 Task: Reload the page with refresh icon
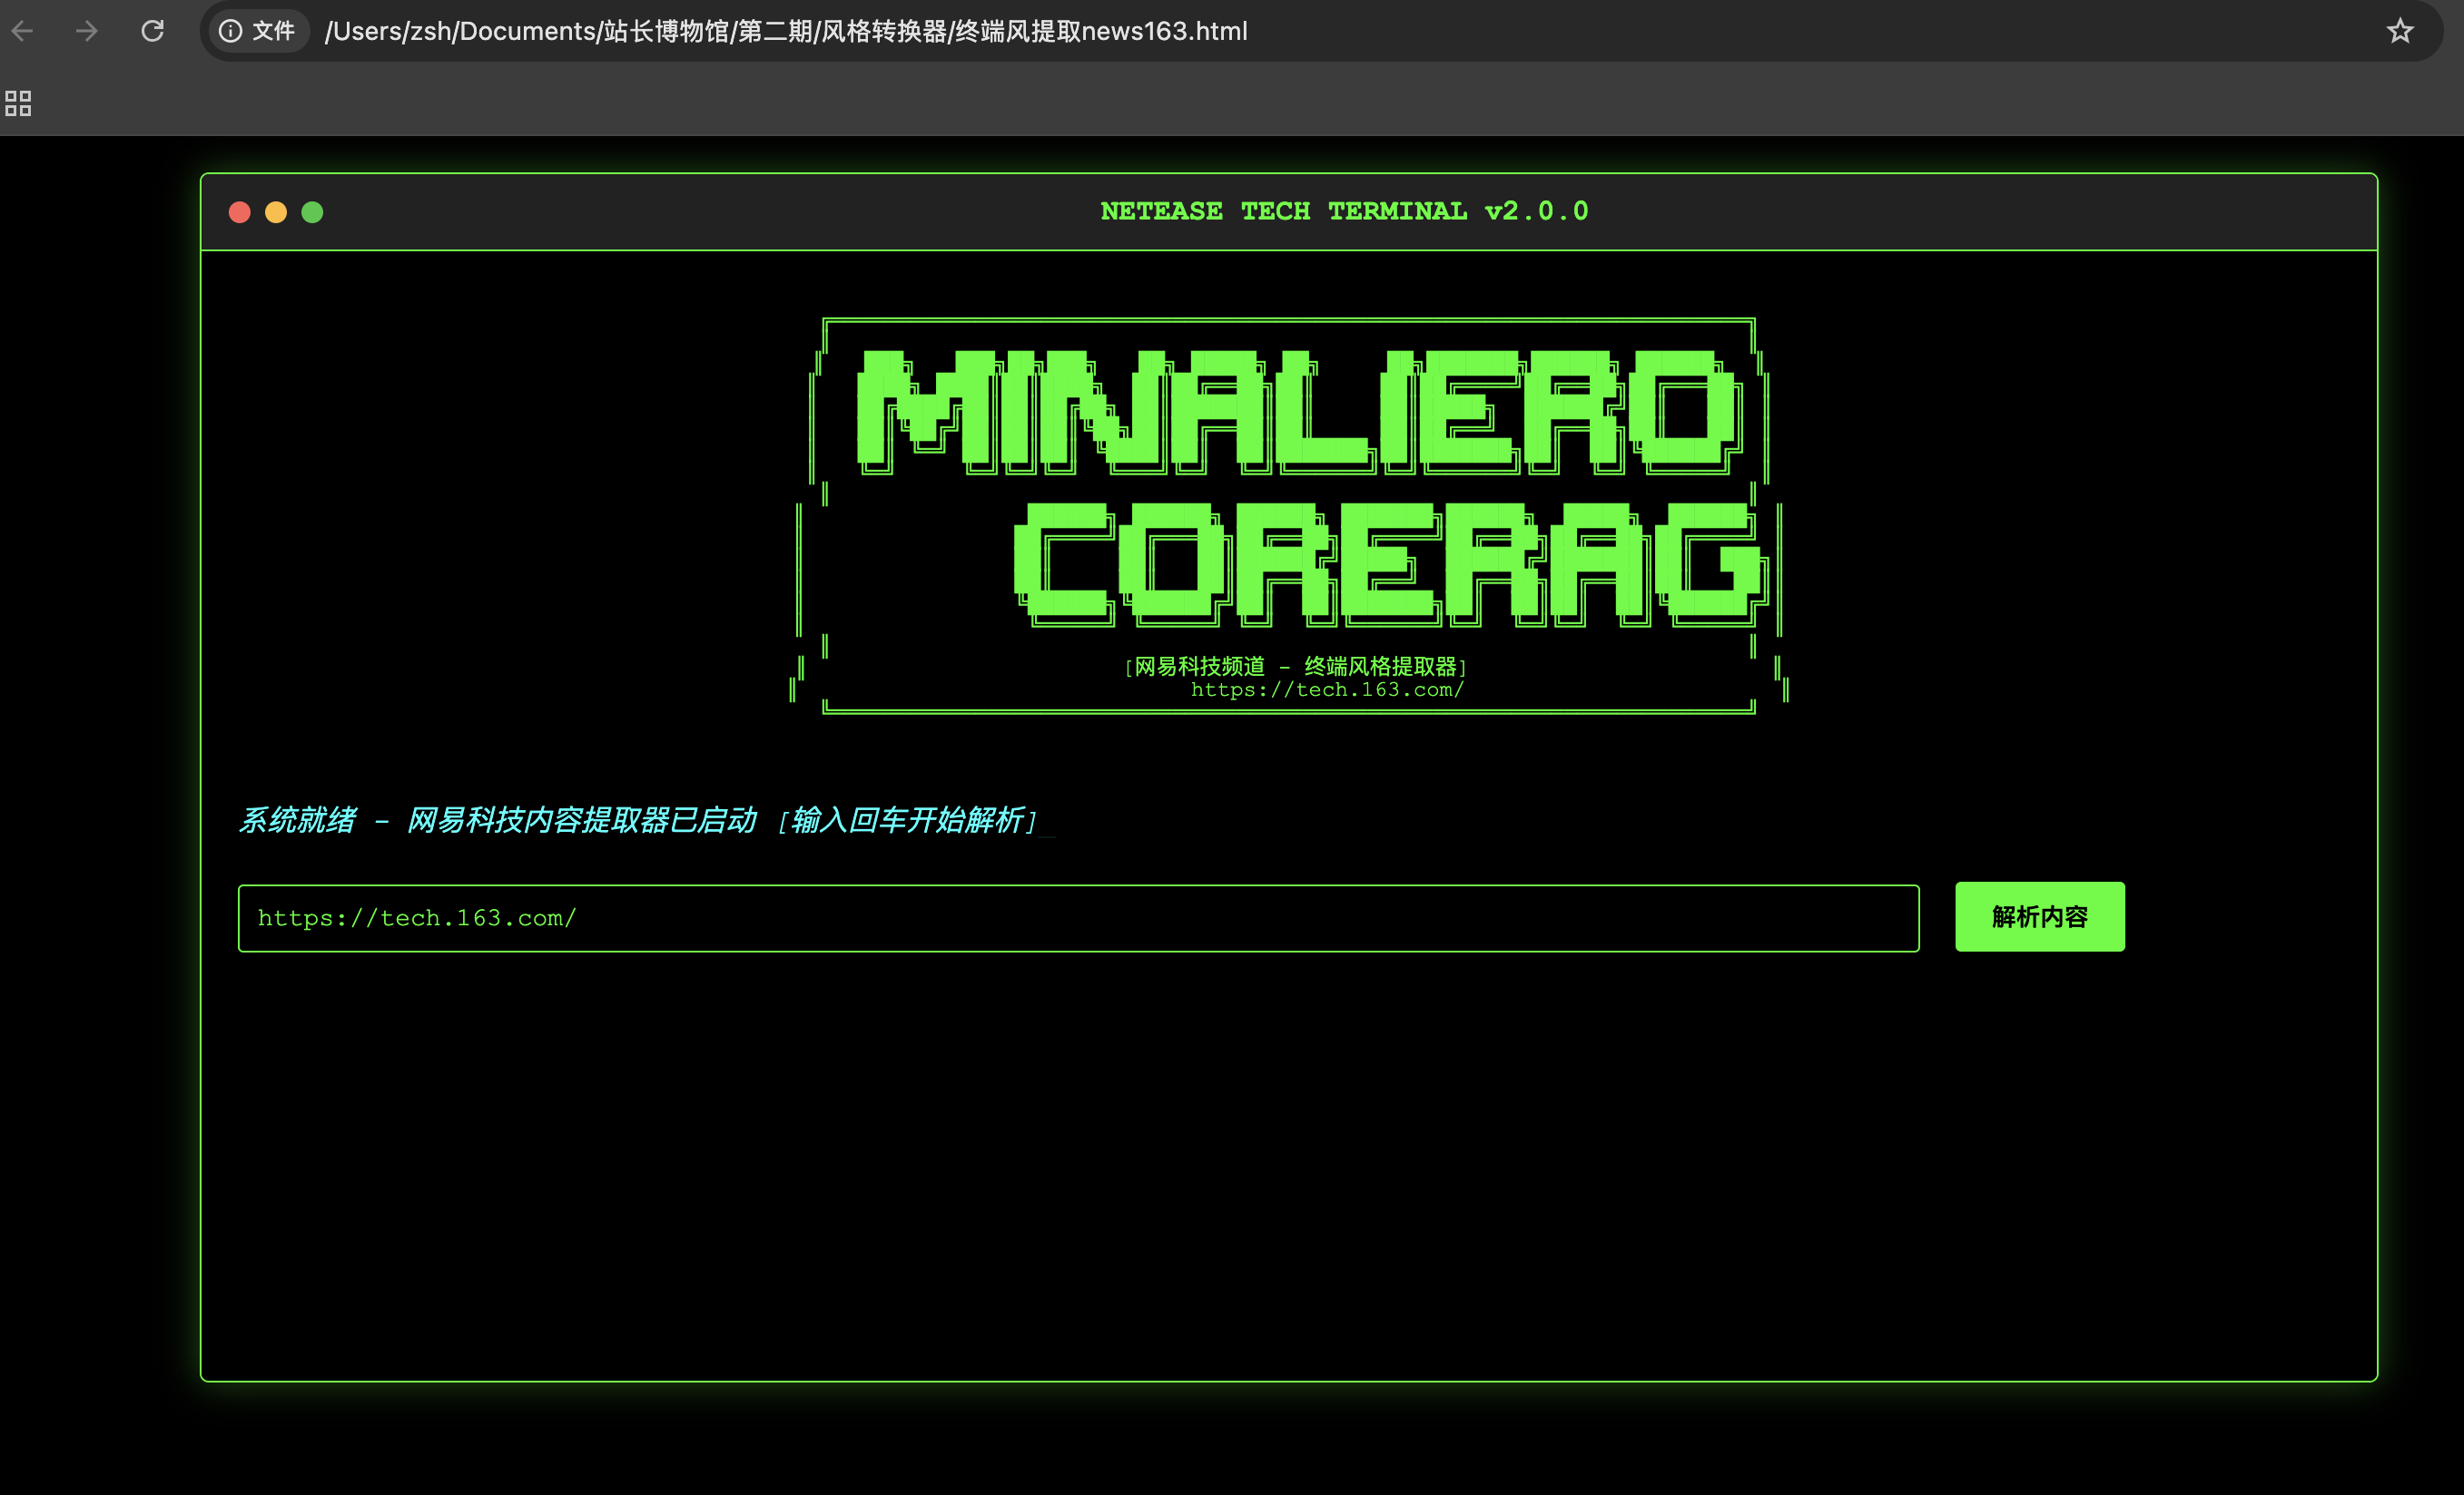152,31
